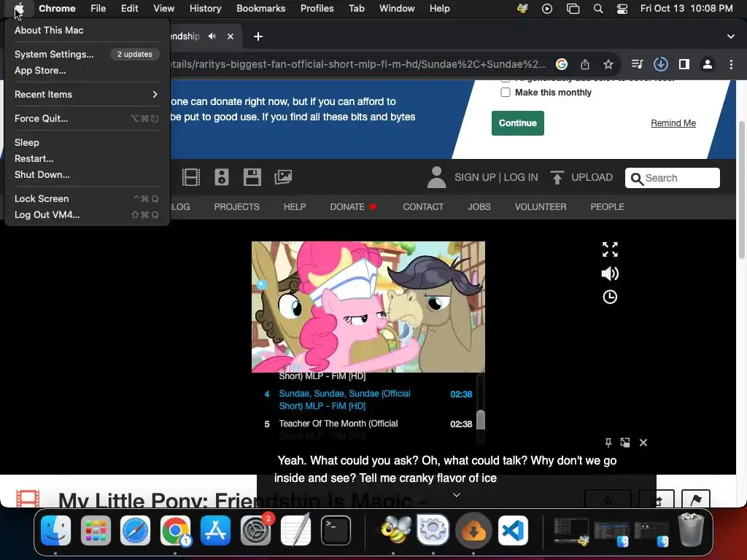
Task: Open the Archive software floppy disk icon
Action: point(252,177)
